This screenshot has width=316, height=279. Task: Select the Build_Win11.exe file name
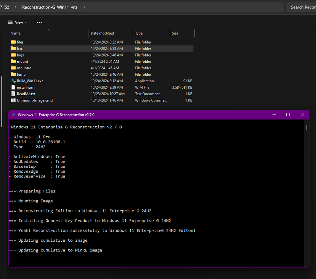tap(30, 81)
